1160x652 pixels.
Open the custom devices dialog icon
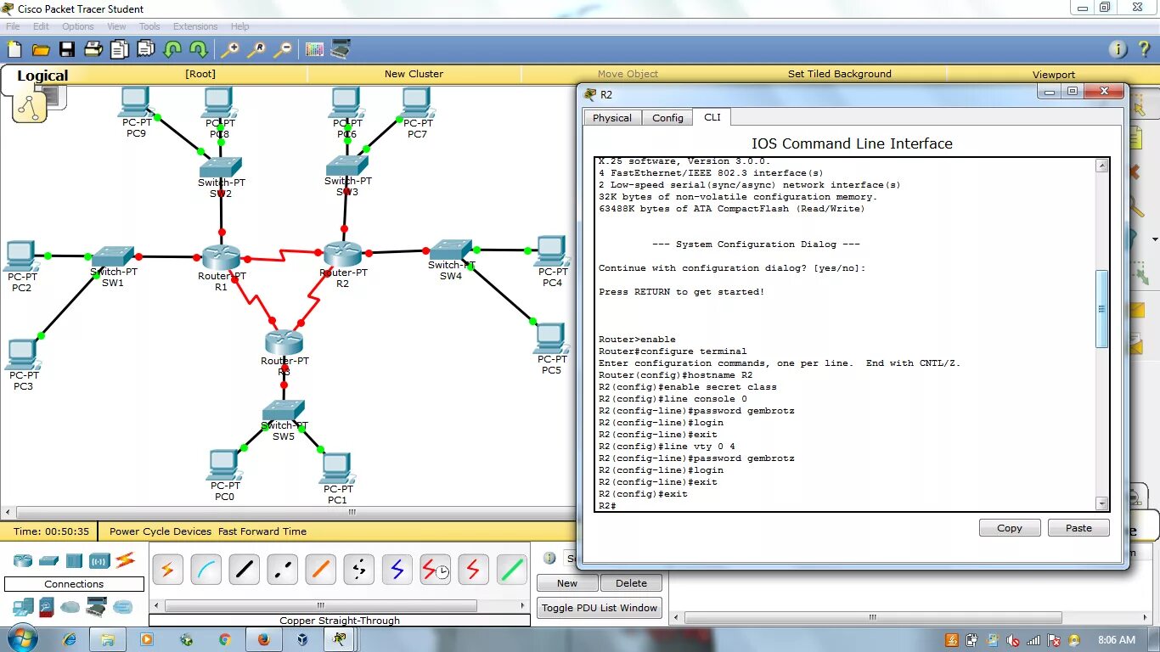tap(341, 49)
